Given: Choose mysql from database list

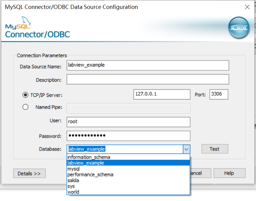Looking at the screenshot, I should (128, 169).
